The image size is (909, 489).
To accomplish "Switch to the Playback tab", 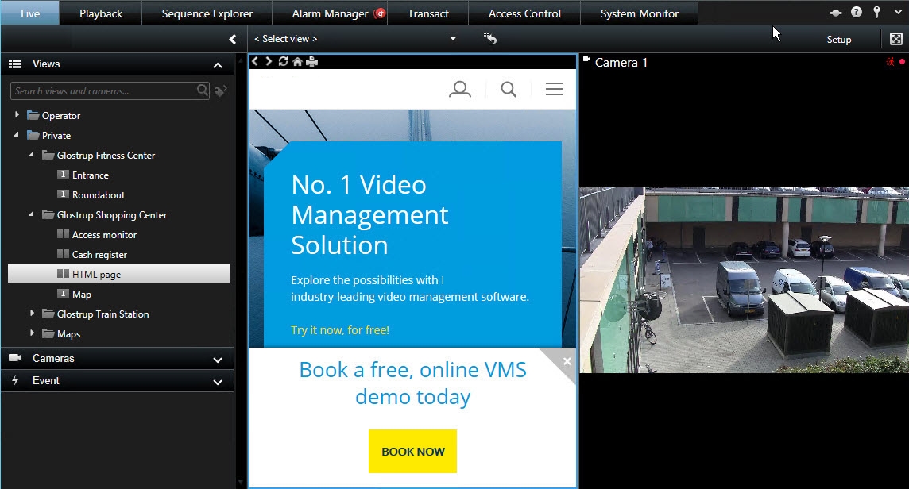I will coord(101,13).
